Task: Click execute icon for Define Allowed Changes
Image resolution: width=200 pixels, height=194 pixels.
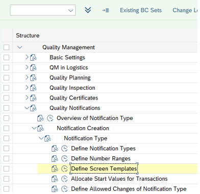Action: (x=64, y=189)
